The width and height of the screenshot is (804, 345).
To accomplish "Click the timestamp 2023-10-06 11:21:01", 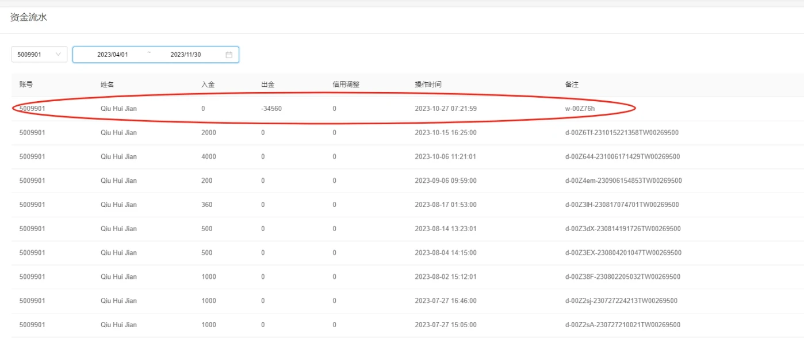I will [445, 156].
